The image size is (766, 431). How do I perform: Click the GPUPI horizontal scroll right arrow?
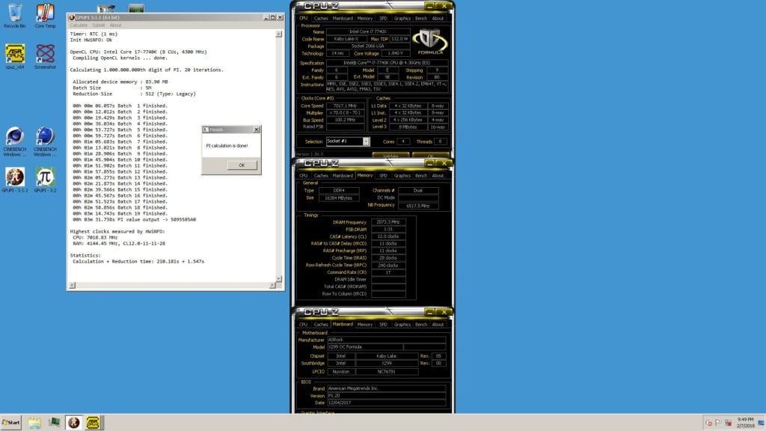coord(272,285)
